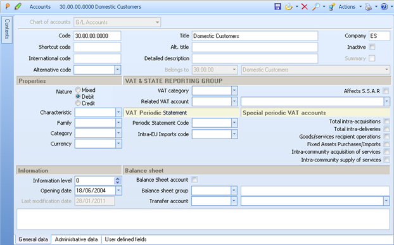Screen dimensions: 394x245
Task: Switch to the Administrative data tab
Action: click(x=76, y=239)
